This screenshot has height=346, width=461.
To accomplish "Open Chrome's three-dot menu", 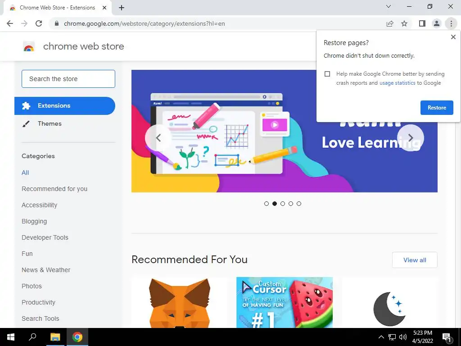I will 451,23.
